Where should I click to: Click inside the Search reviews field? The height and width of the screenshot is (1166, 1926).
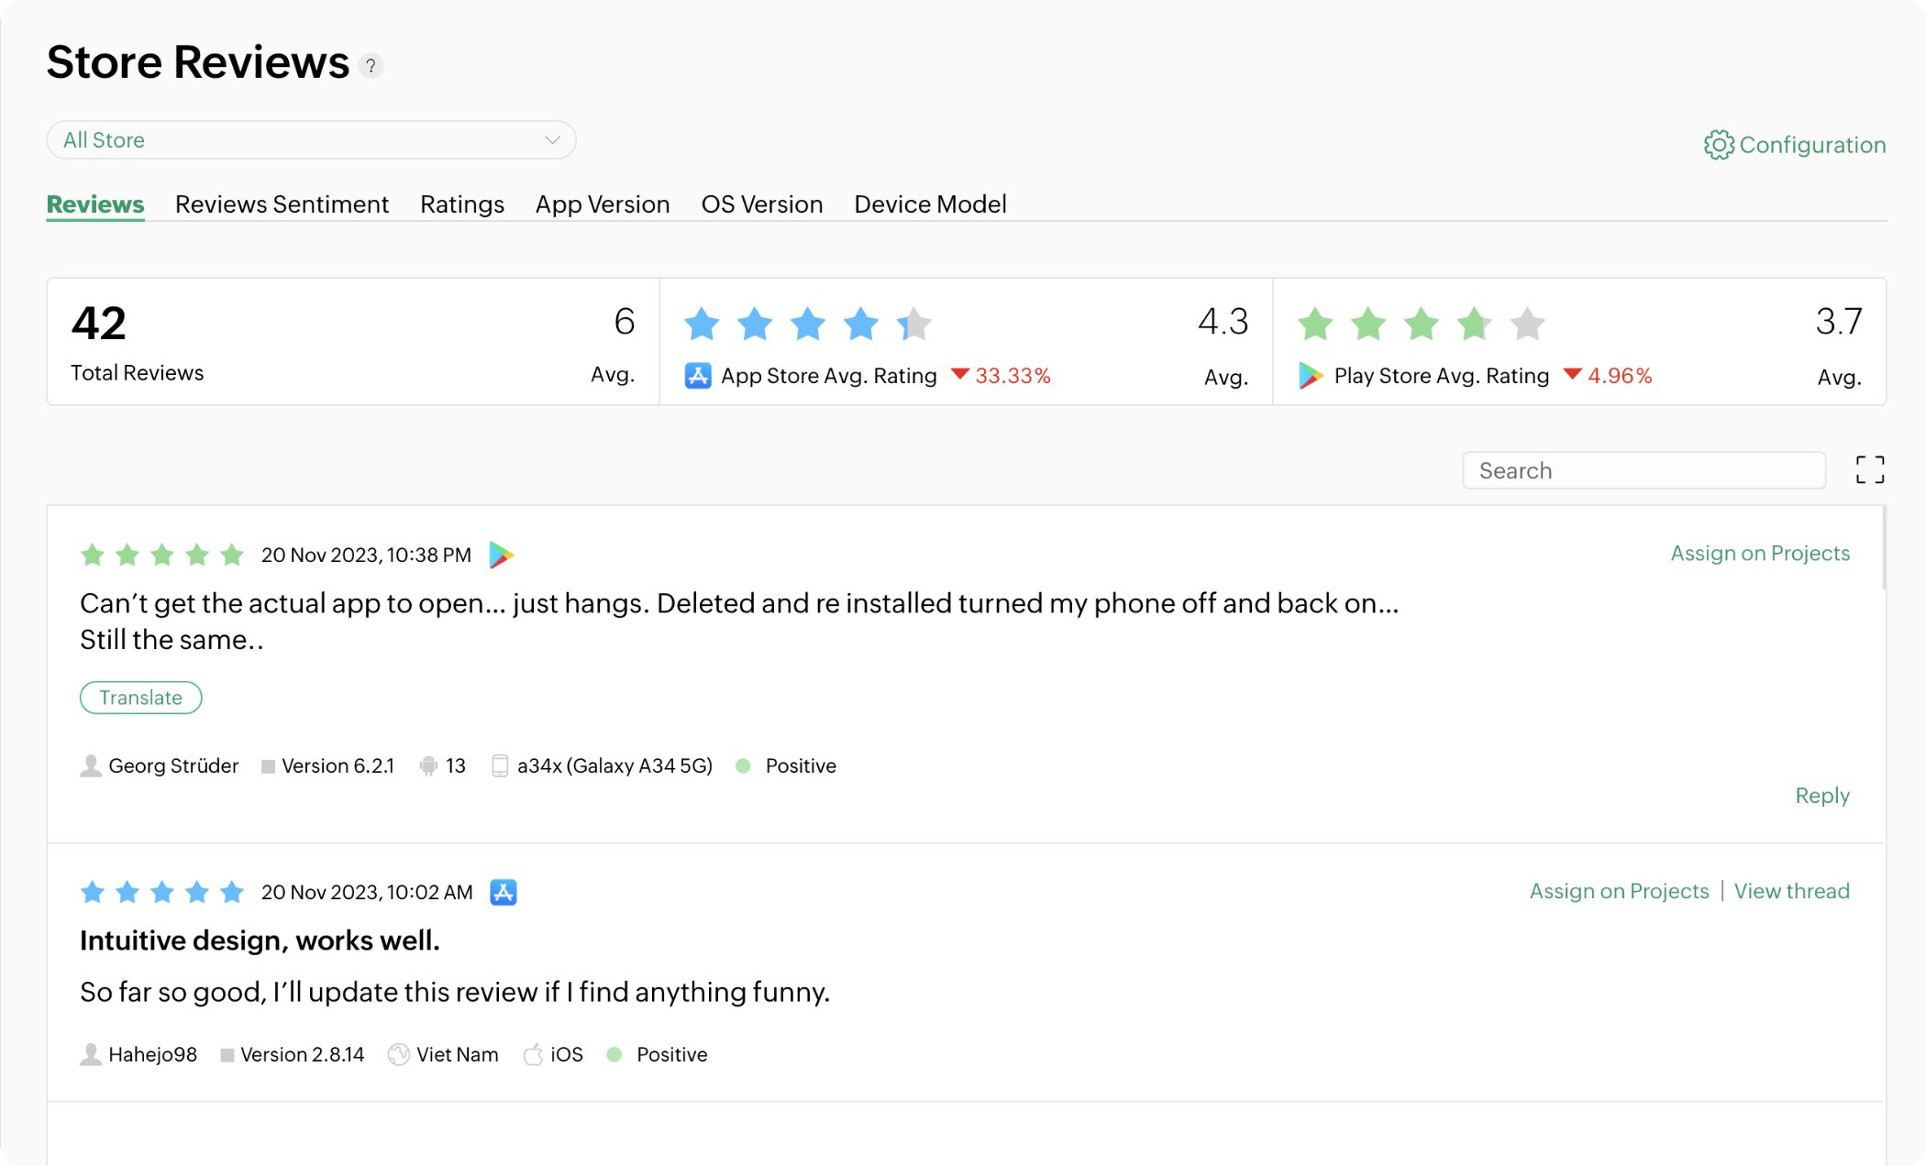point(1644,469)
